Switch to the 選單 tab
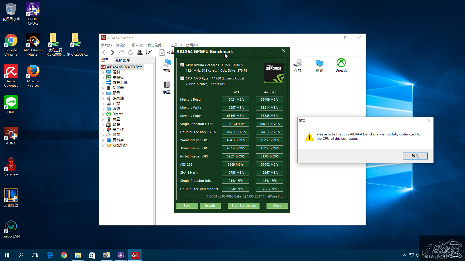 click(105, 60)
